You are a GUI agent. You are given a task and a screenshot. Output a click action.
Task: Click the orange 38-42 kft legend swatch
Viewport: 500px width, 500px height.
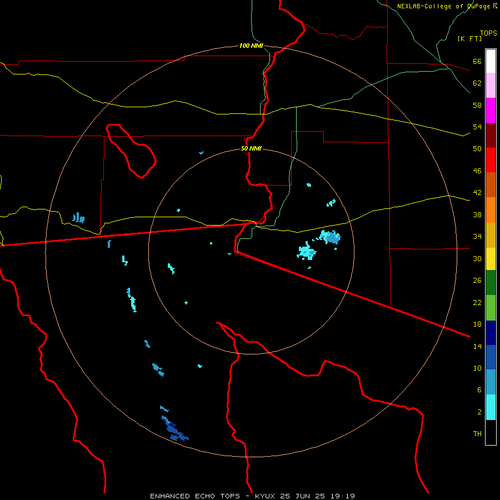point(491,210)
